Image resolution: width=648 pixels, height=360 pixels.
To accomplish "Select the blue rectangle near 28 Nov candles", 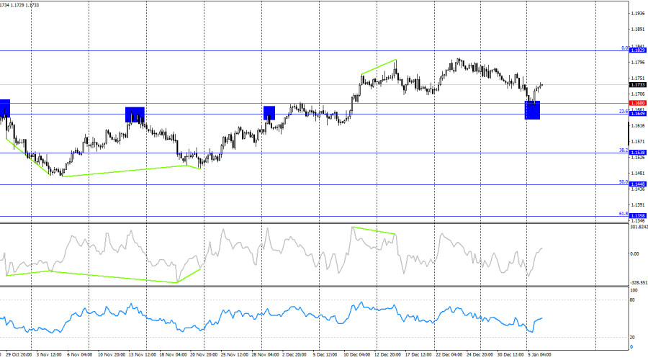I will [x=269, y=113].
